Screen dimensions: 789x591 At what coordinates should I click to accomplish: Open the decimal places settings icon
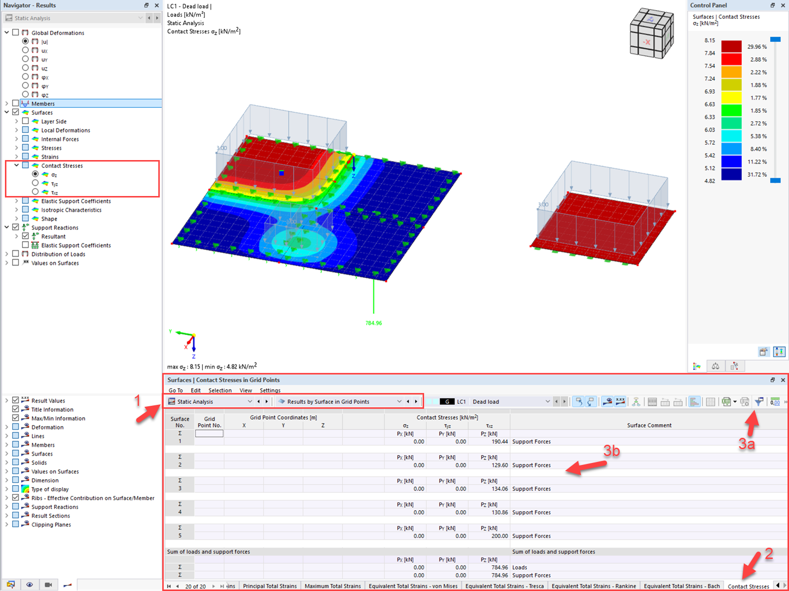[x=775, y=401]
